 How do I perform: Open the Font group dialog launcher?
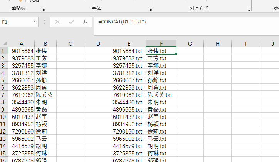(150, 8)
